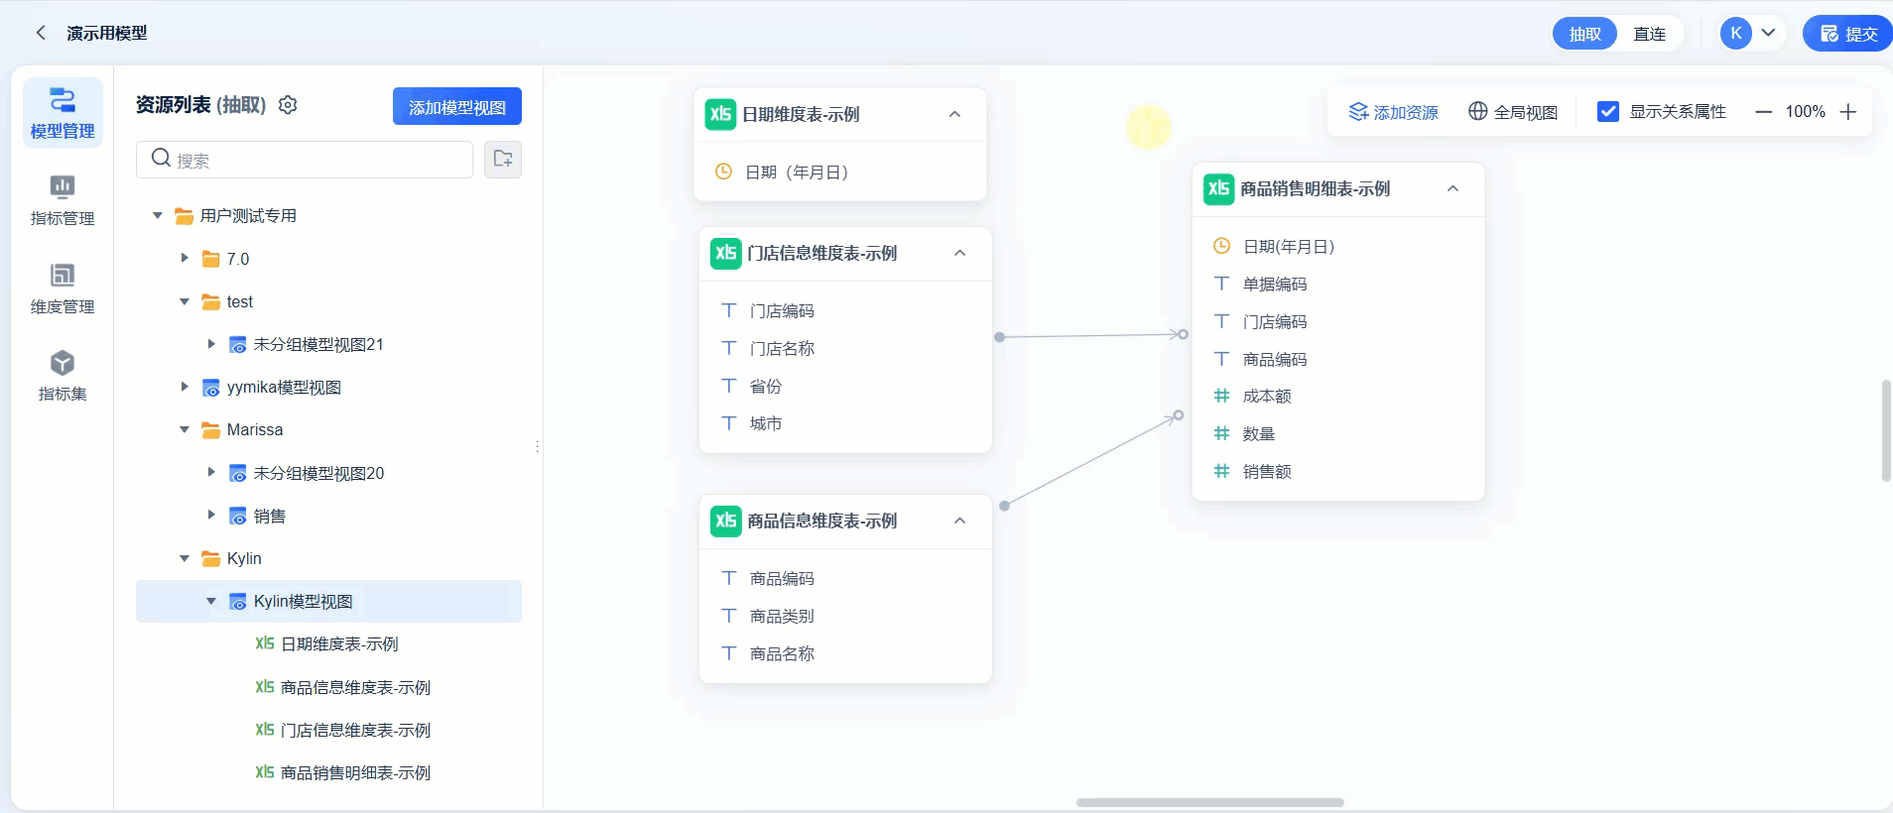Open resource list settings gear
The height and width of the screenshot is (813, 1893).
pyautogui.click(x=288, y=105)
